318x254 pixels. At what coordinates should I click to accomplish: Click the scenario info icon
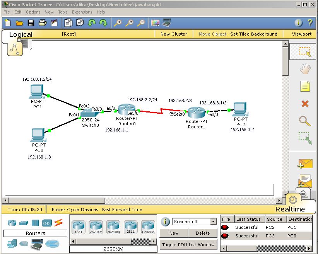(x=165, y=222)
